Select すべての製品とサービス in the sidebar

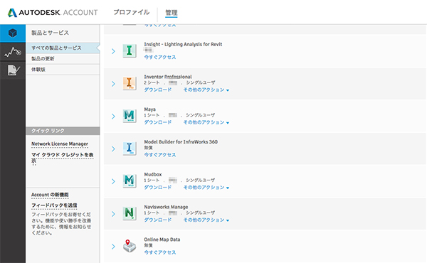point(63,48)
